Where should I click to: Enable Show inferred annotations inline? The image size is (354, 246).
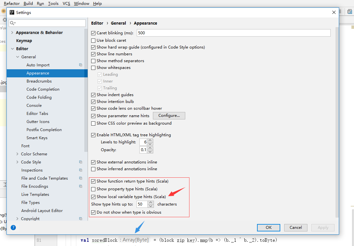pos(93,169)
